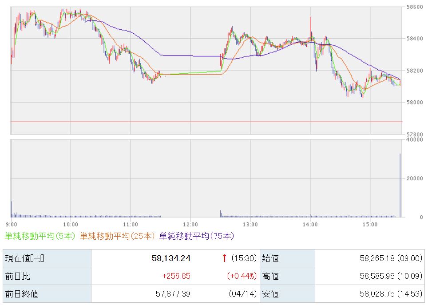Click the (04/14) previous close date

242,293
